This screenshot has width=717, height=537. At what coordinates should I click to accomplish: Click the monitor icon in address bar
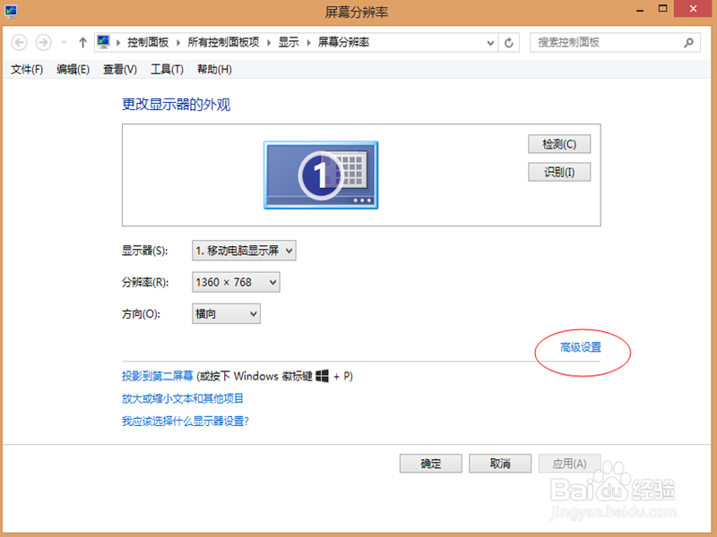pos(103,42)
